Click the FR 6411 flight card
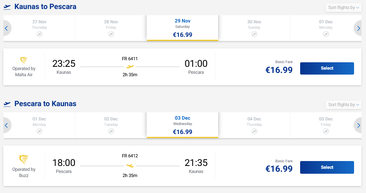 (x=130, y=67)
